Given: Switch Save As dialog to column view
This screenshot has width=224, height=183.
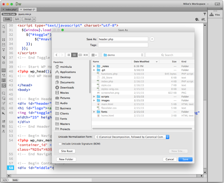Looking at the screenshot, I should 80,55.
